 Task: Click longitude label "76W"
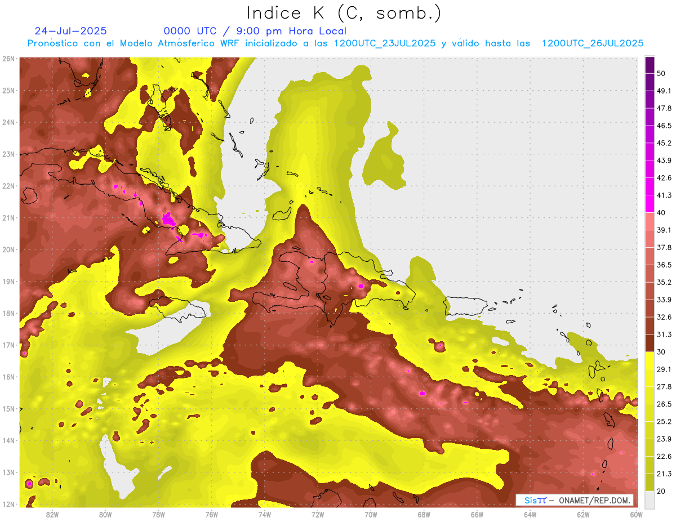point(211,515)
